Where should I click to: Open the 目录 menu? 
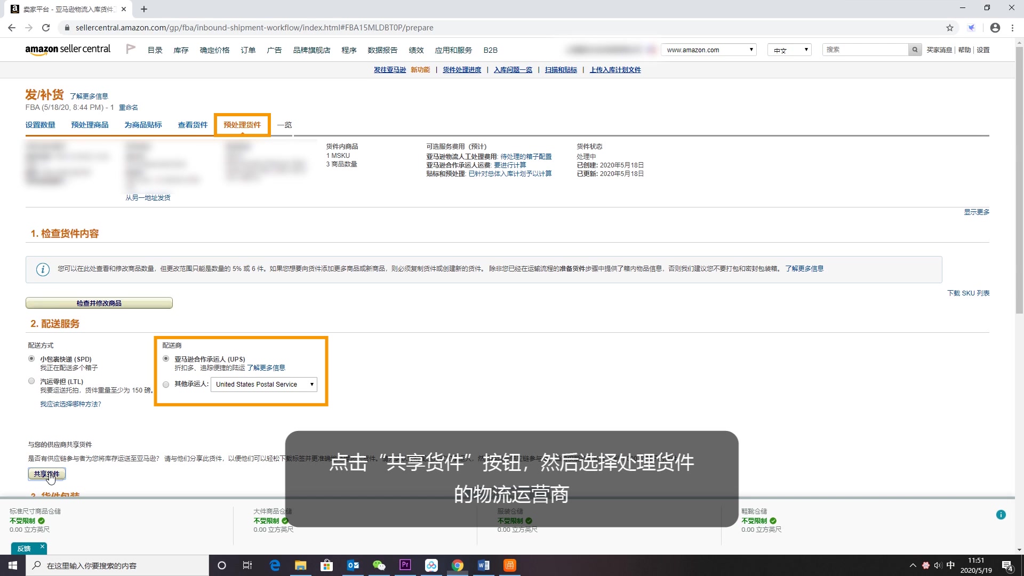[155, 50]
